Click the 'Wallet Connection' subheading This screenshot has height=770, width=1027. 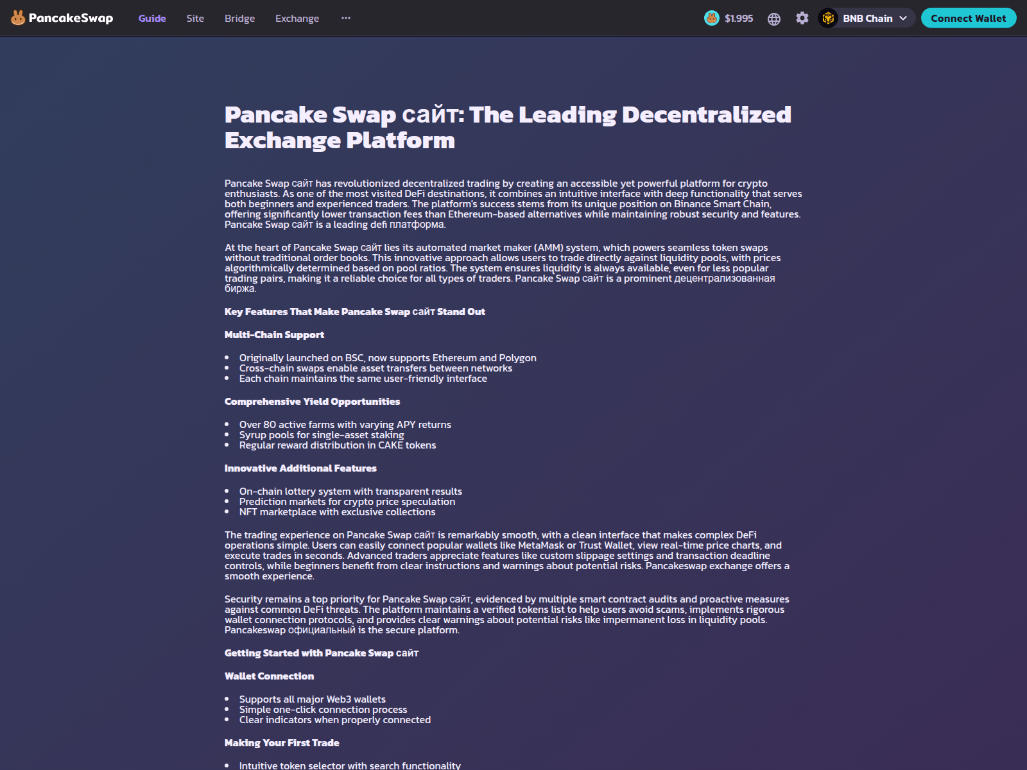[x=269, y=676]
